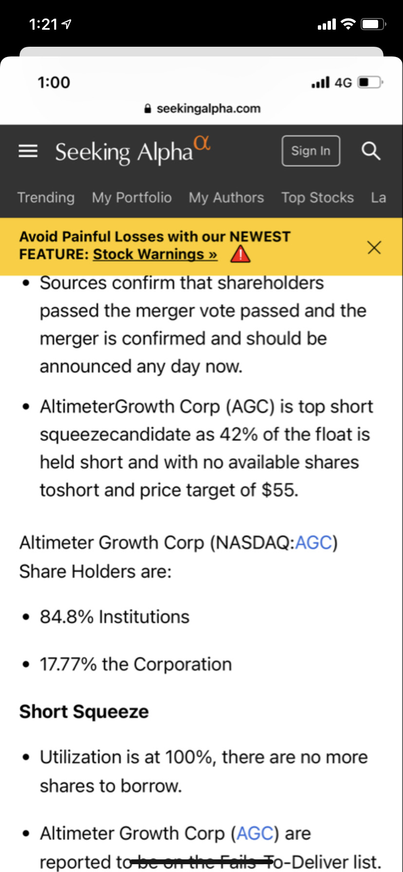
Task: Open the Stock Warnings » link
Action: (155, 254)
